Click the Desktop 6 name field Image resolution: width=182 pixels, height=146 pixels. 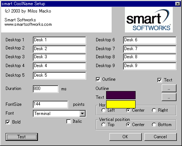pos(150,40)
